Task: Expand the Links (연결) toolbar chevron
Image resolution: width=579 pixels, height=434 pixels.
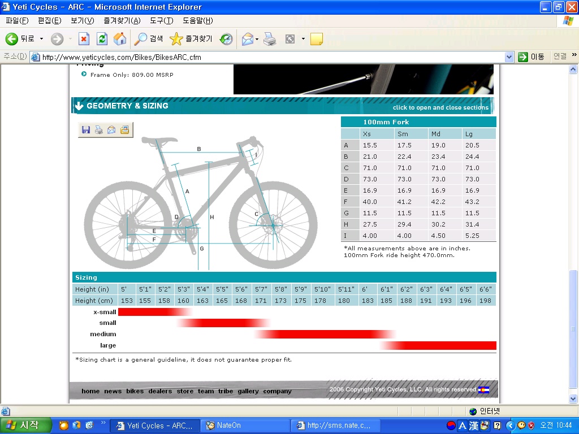Action: tap(574, 55)
